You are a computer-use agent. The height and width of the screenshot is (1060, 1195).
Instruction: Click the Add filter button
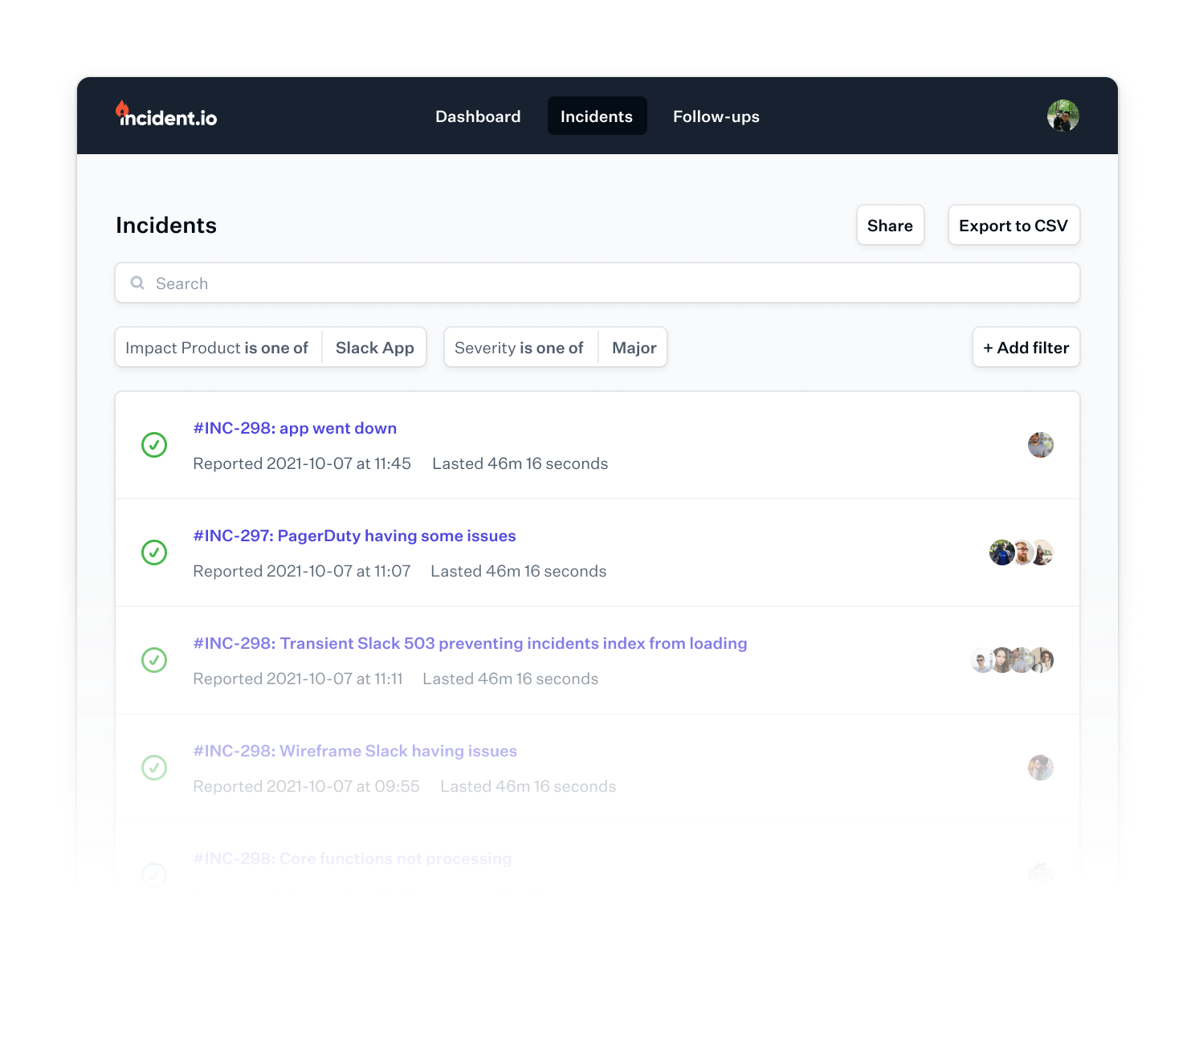pos(1026,348)
